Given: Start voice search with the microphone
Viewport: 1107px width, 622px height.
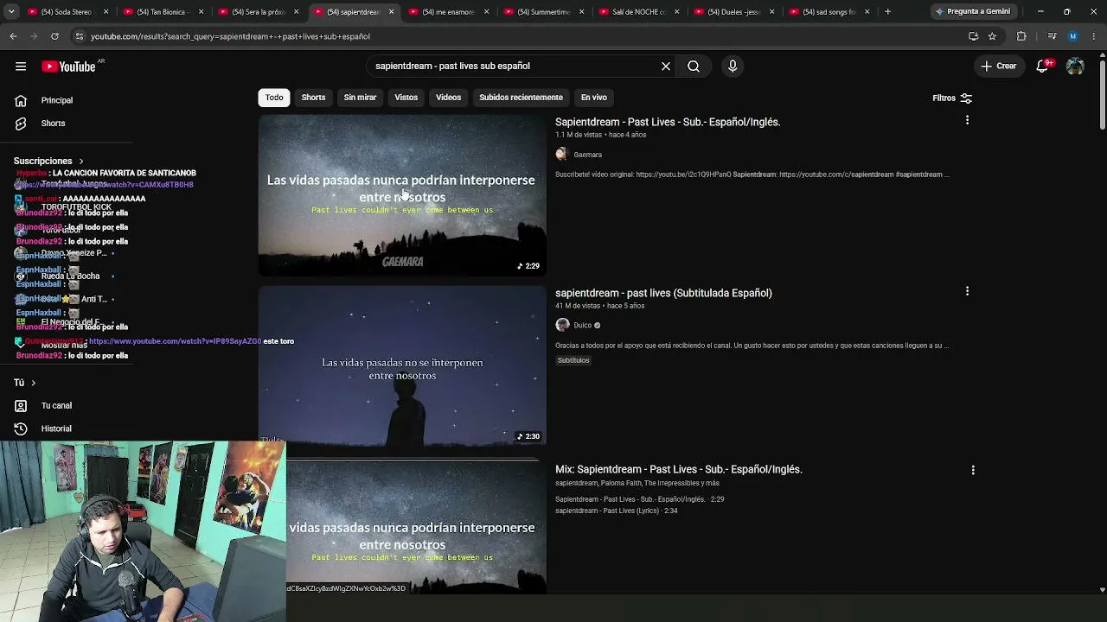Looking at the screenshot, I should pyautogui.click(x=733, y=66).
